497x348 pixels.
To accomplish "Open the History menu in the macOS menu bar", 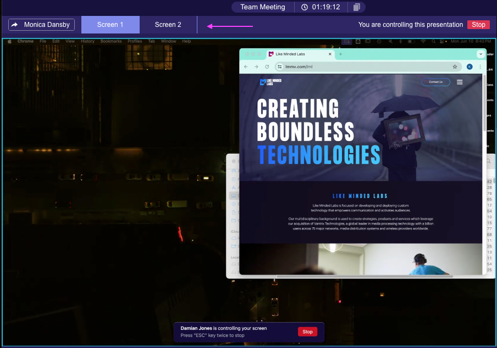I will pos(87,41).
